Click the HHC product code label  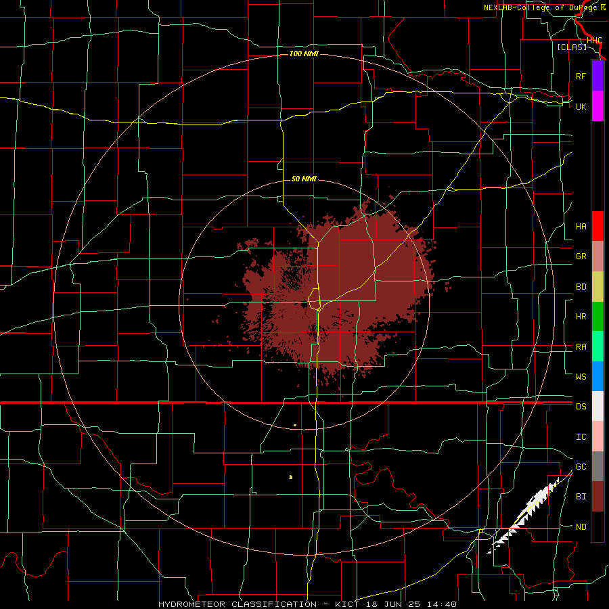pos(594,40)
